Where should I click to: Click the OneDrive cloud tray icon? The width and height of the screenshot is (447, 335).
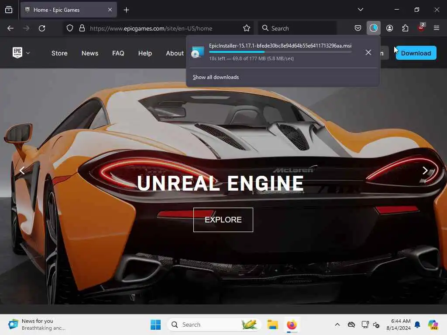(x=351, y=325)
